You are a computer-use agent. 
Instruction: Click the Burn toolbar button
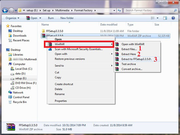[x=51, y=18]
